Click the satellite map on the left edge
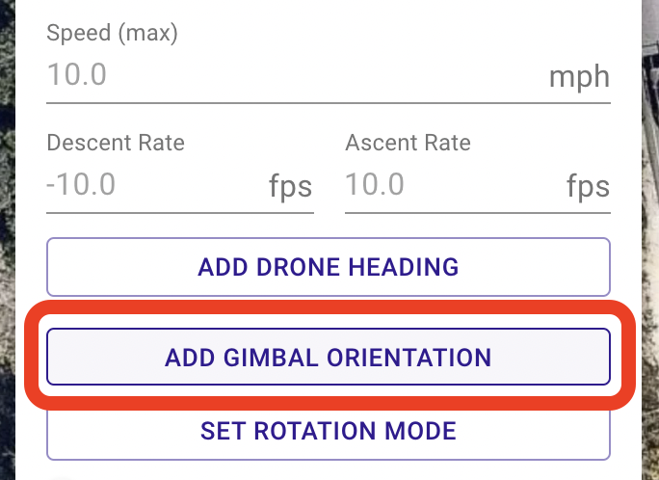659x480 pixels. [7, 240]
